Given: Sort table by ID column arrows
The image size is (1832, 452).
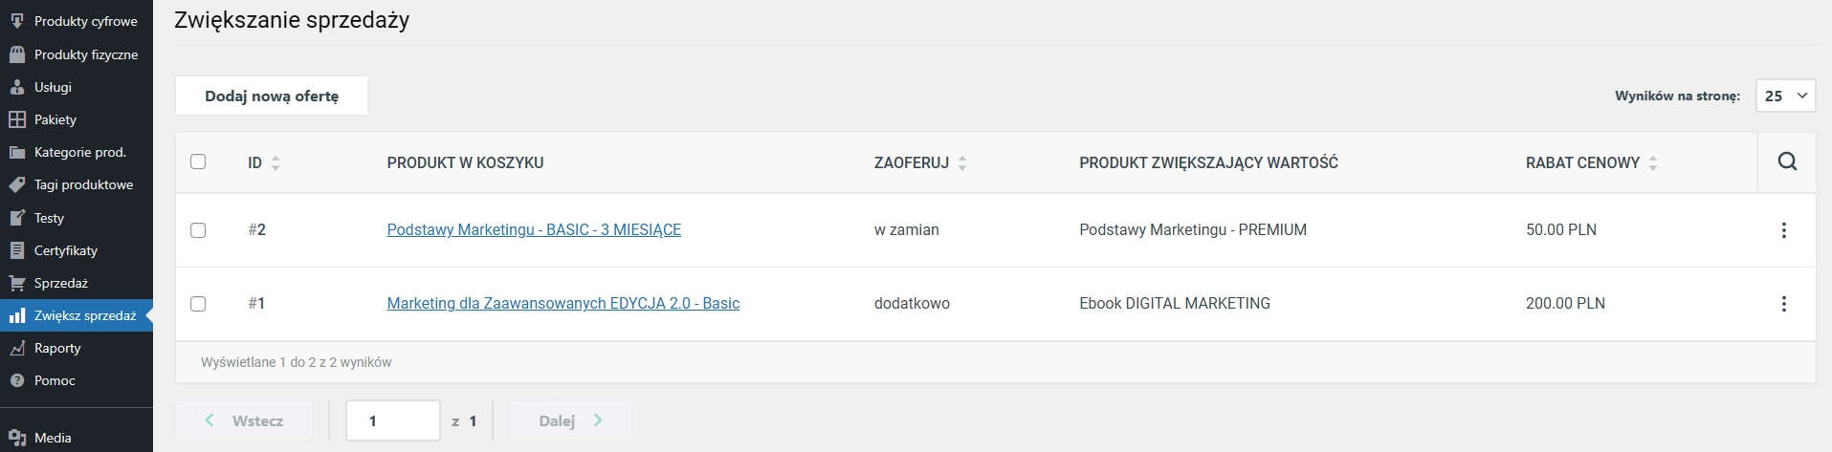Looking at the screenshot, I should point(276,163).
